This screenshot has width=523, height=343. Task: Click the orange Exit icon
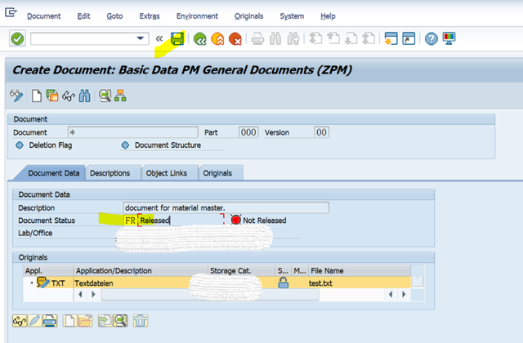[217, 39]
